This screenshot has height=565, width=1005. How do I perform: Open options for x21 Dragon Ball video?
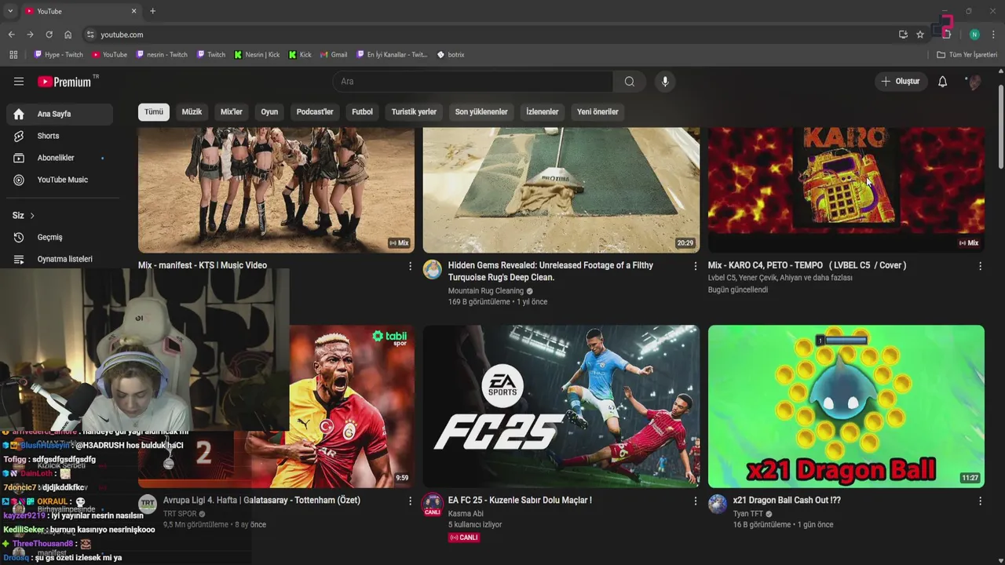click(x=980, y=501)
